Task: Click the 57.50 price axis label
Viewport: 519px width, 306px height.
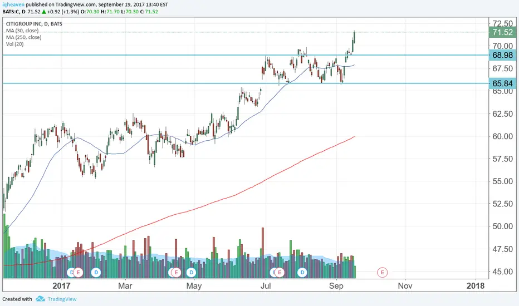Action: 502,159
